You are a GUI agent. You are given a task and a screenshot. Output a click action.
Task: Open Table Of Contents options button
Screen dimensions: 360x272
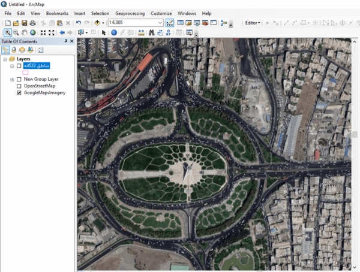click(x=41, y=50)
